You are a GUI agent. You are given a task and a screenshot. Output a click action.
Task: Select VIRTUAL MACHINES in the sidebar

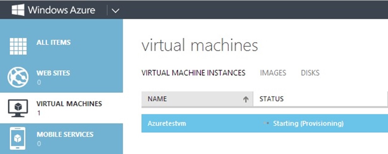coord(69,104)
